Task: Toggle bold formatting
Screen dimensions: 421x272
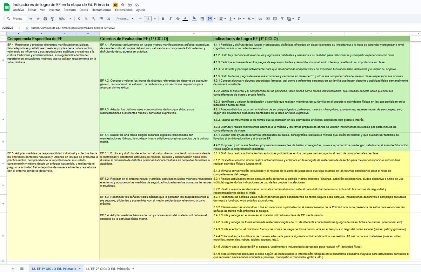Action: tap(163, 19)
